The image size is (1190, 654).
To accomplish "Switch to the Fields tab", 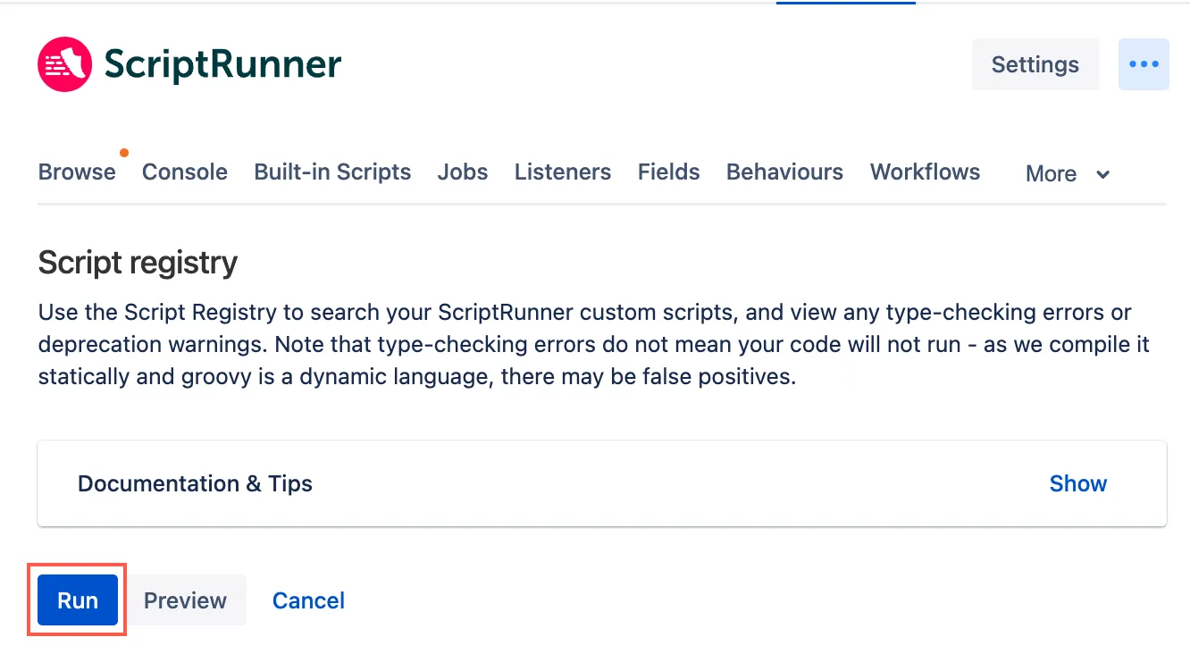I will (669, 172).
